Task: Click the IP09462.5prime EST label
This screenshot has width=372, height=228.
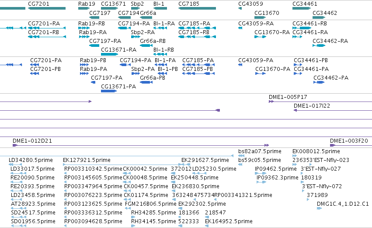Action: point(276,169)
